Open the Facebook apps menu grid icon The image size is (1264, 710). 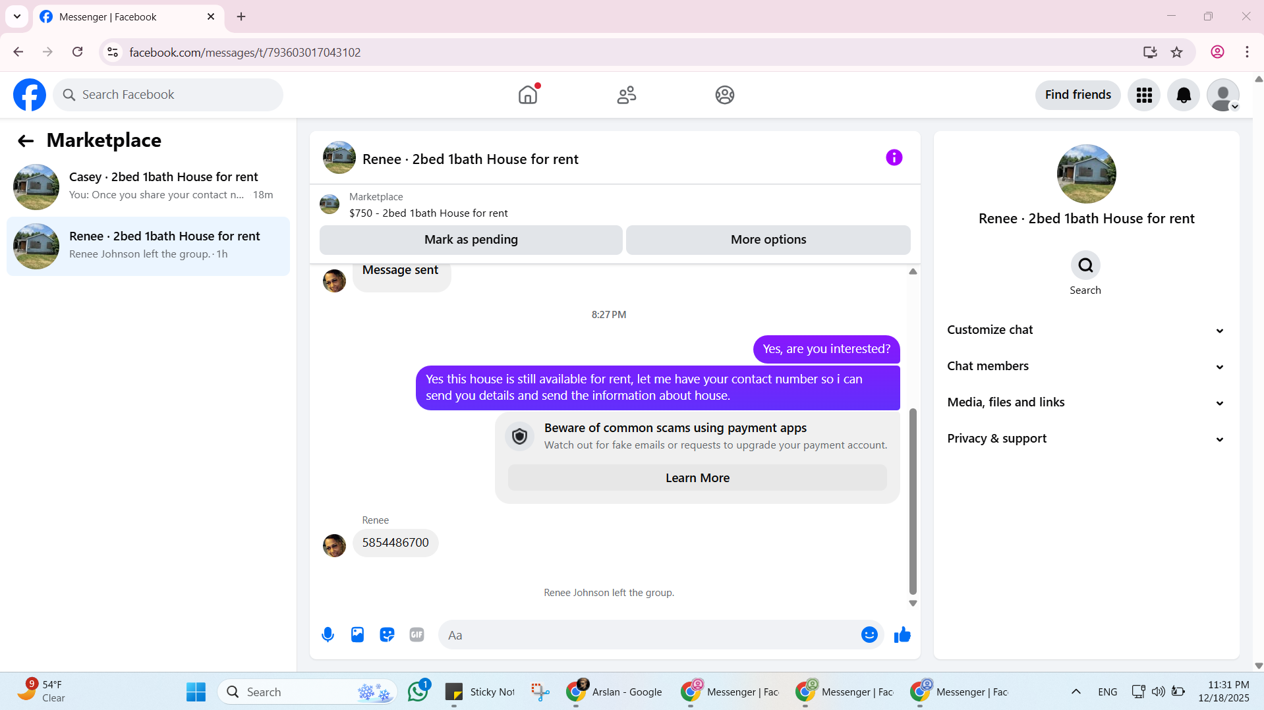click(1144, 95)
